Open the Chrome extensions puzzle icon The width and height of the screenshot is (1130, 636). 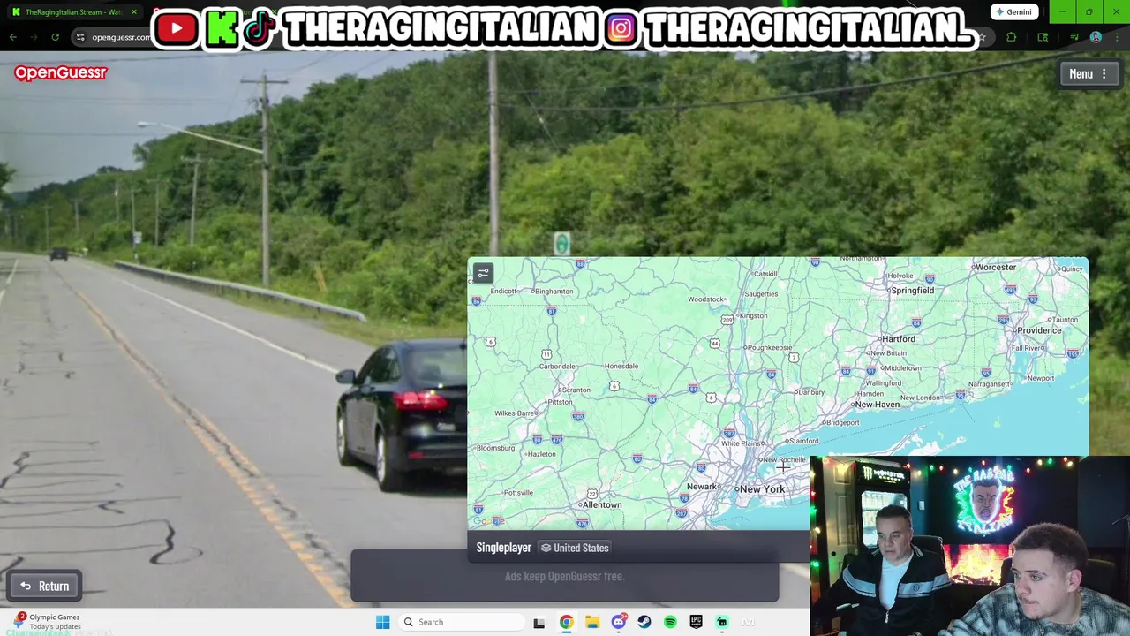[1012, 37]
